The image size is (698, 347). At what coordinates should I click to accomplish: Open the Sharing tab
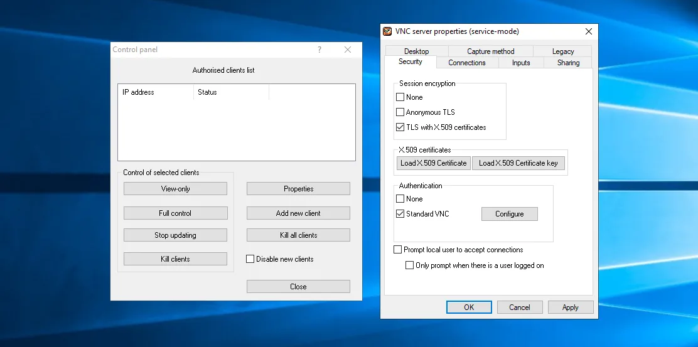[568, 63]
